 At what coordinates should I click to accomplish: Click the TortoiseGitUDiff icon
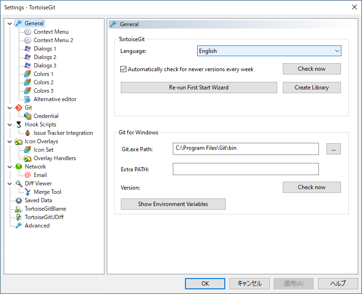18,217
